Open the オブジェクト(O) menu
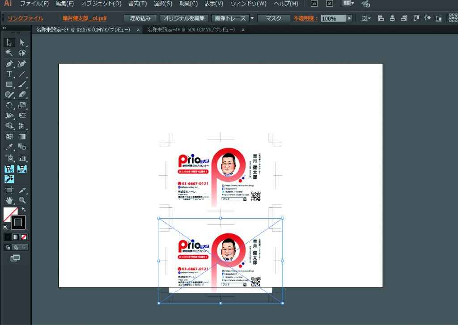 coord(101,4)
